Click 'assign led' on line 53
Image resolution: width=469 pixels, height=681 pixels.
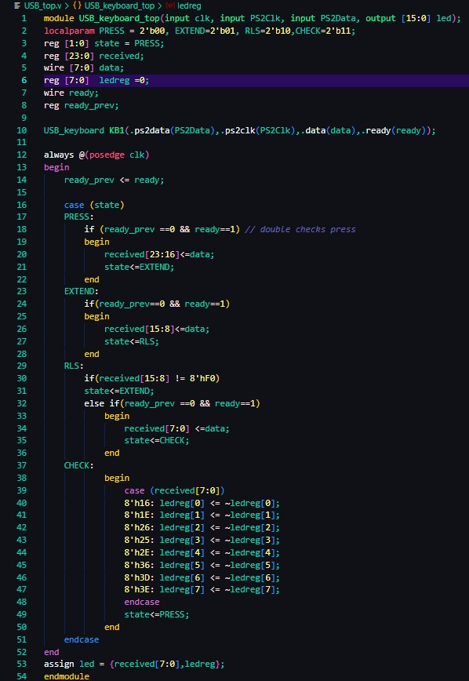click(69, 664)
